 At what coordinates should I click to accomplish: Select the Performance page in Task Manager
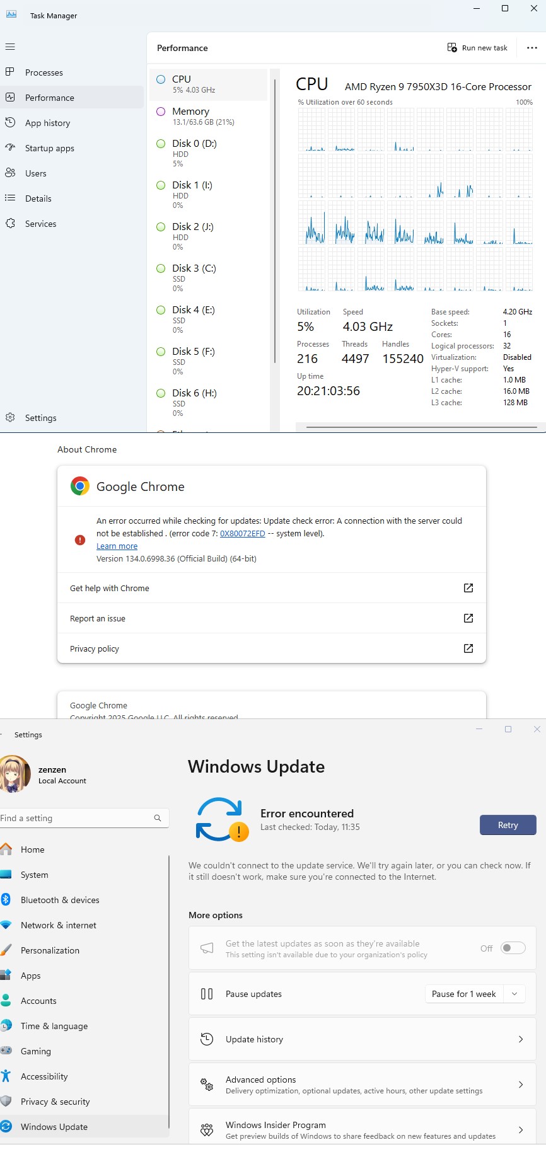[x=72, y=98]
